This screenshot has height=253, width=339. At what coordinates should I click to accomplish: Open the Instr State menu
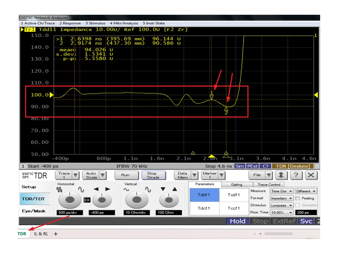[154, 23]
